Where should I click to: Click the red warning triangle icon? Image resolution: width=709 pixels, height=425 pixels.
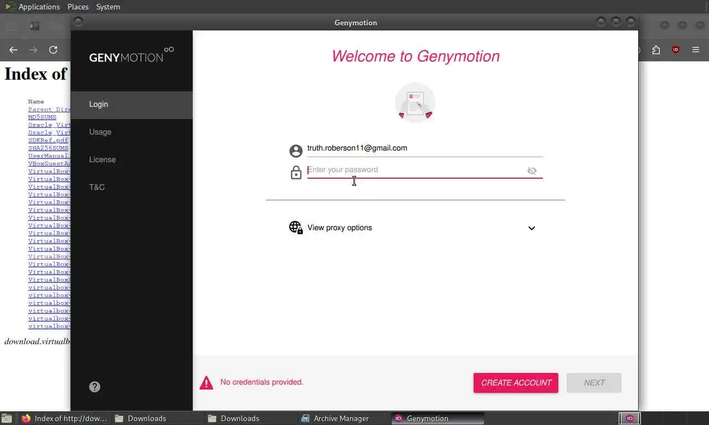click(206, 382)
